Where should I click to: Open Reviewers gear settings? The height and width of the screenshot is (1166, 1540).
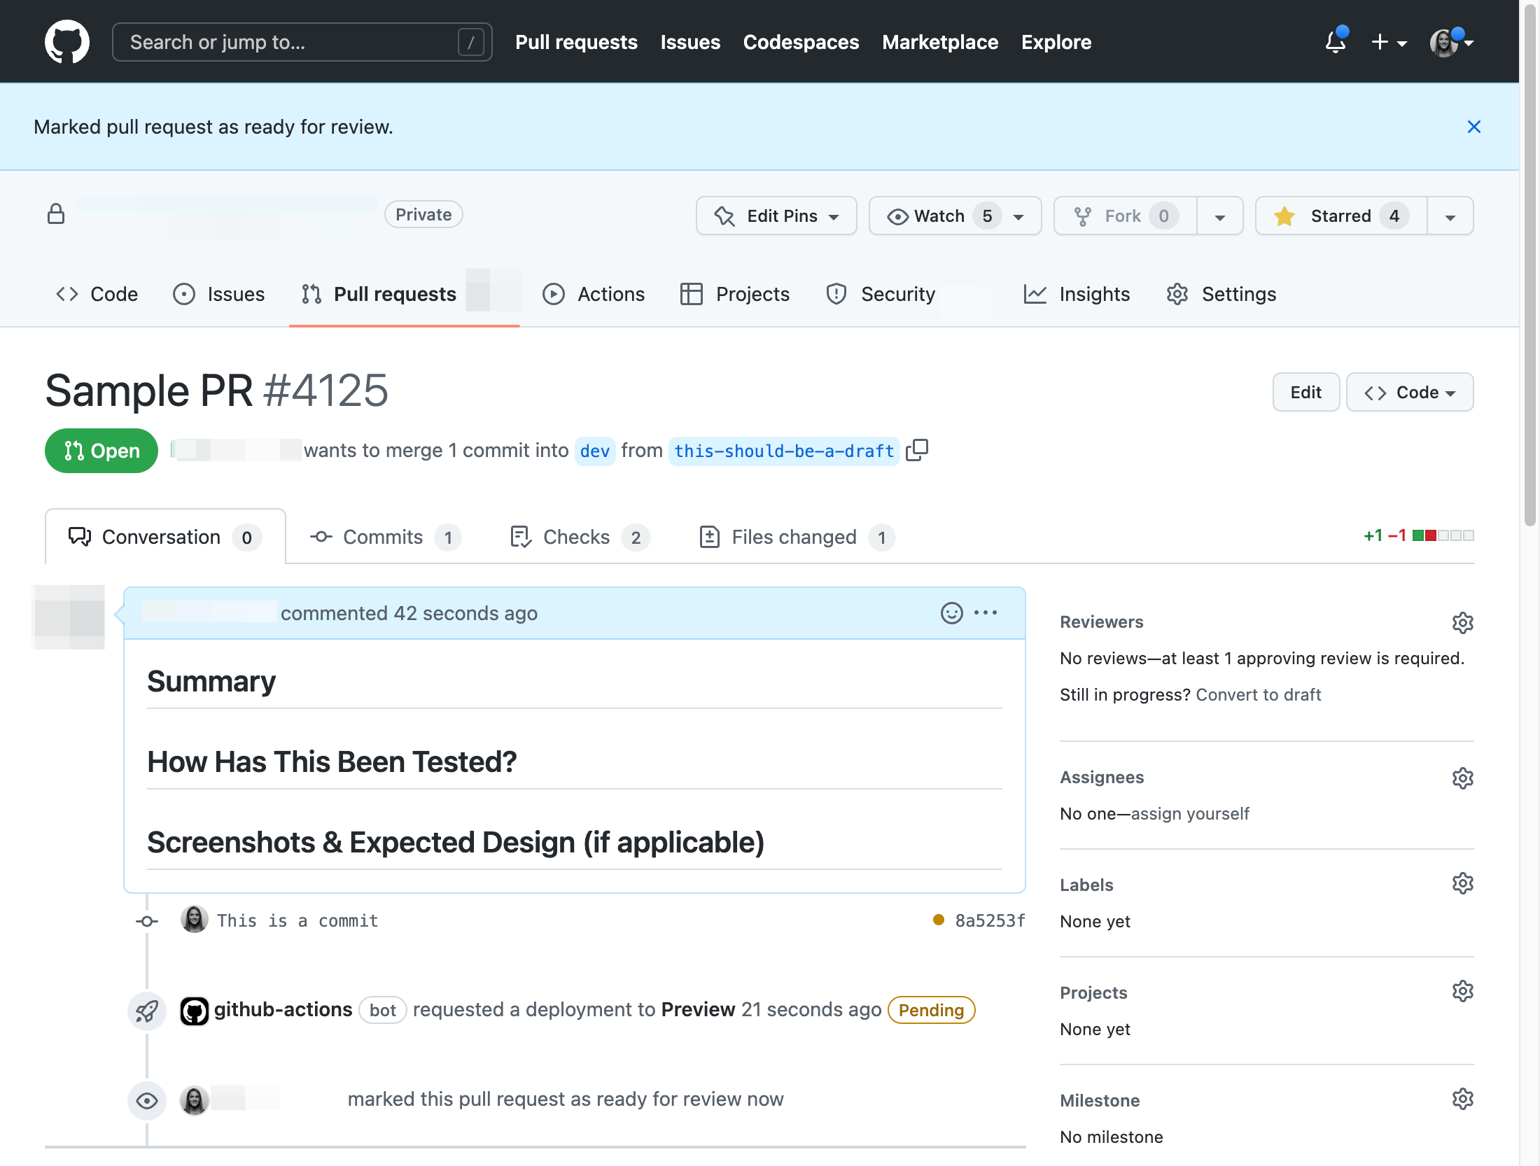click(x=1462, y=622)
